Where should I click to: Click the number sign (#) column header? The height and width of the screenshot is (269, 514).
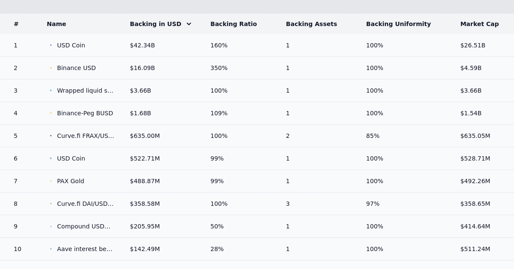(x=16, y=24)
